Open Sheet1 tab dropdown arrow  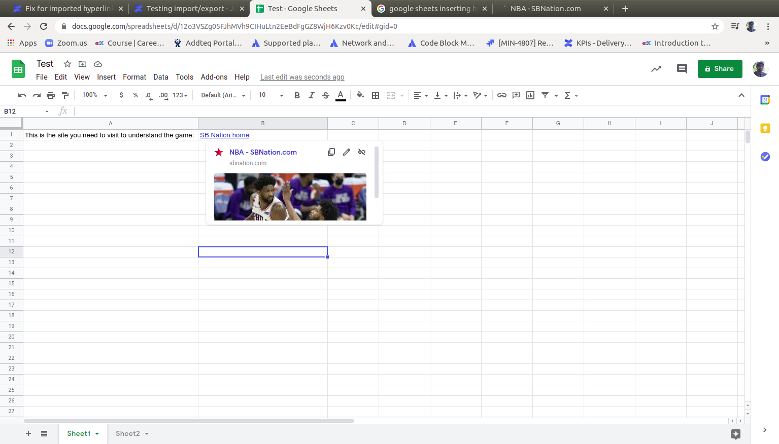(97, 434)
